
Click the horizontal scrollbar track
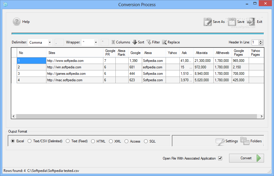point(136,116)
